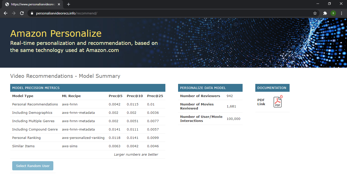
Task: Click the Prec@5 column header
Action: pos(116,96)
